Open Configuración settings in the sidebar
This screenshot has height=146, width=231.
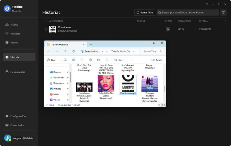pyautogui.click(x=19, y=116)
